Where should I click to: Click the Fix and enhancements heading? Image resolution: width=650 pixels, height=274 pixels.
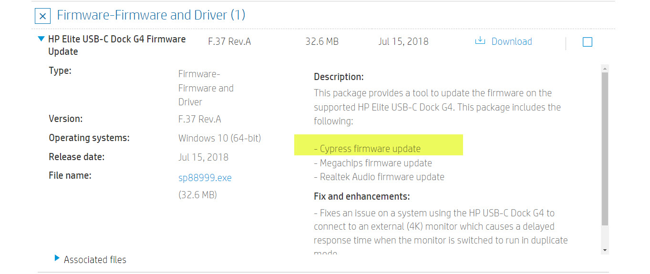tap(361, 196)
